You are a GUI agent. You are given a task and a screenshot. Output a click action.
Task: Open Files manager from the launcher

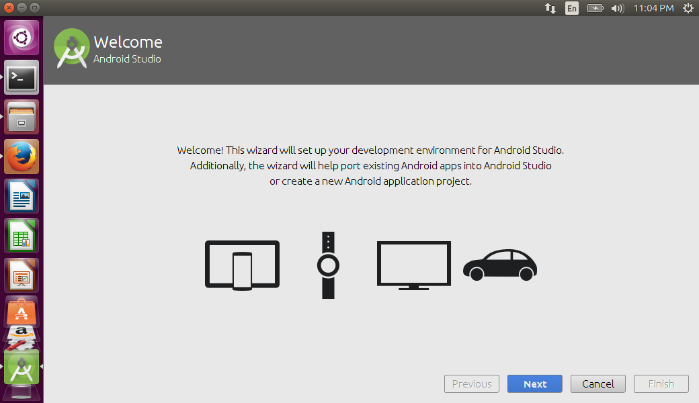coord(22,117)
